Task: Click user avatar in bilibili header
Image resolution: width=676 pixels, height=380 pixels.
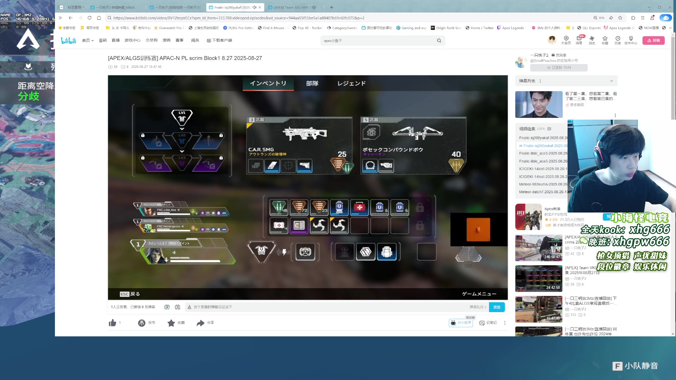Action: coord(552,40)
